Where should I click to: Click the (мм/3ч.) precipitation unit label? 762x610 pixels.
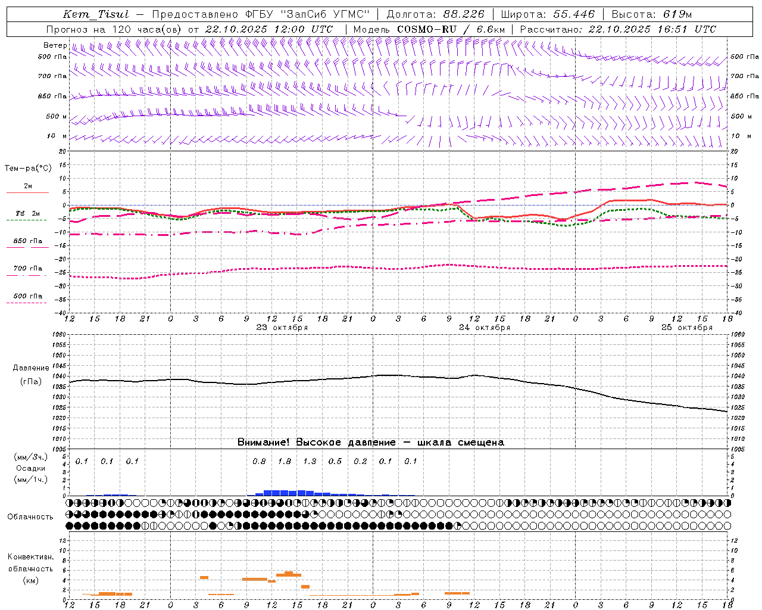pos(31,457)
